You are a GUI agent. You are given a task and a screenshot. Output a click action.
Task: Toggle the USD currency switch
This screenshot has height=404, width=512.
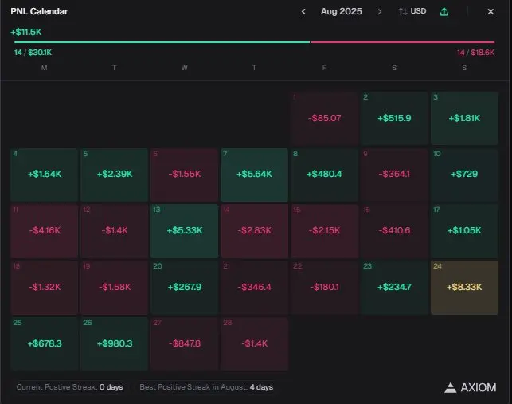pos(412,11)
